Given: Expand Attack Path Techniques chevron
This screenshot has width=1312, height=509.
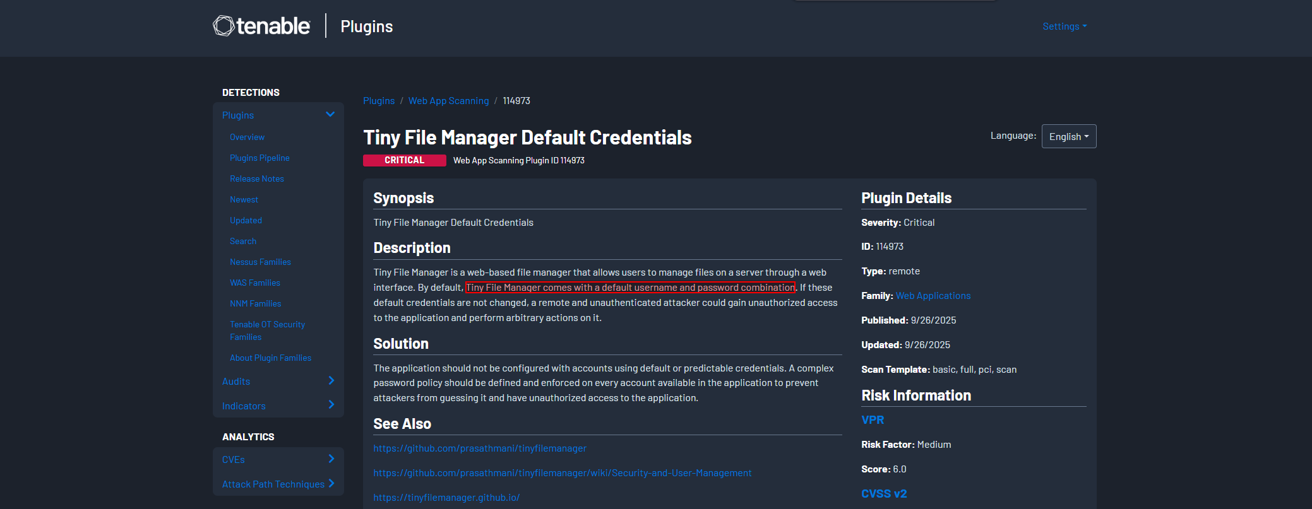Looking at the screenshot, I should (x=331, y=484).
